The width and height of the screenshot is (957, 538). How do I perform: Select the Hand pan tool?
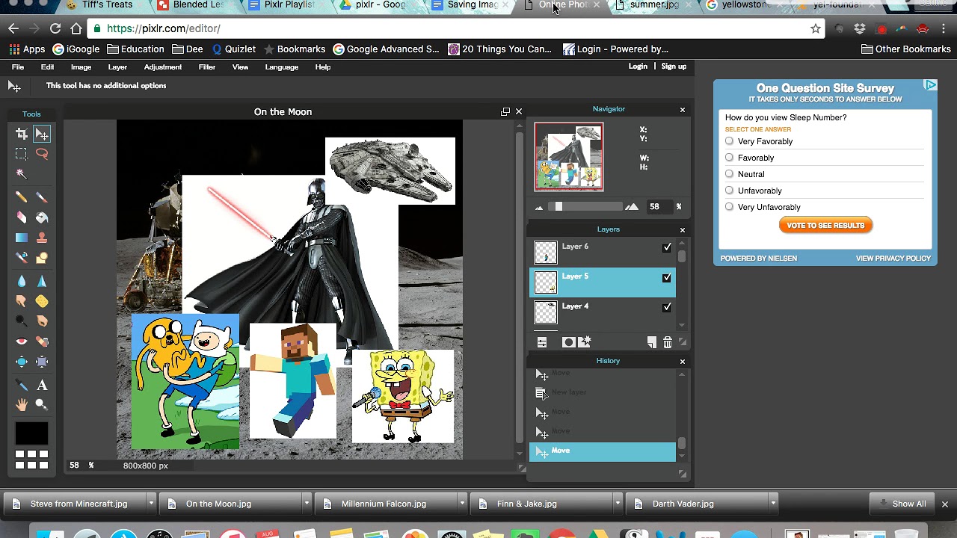[22, 405]
